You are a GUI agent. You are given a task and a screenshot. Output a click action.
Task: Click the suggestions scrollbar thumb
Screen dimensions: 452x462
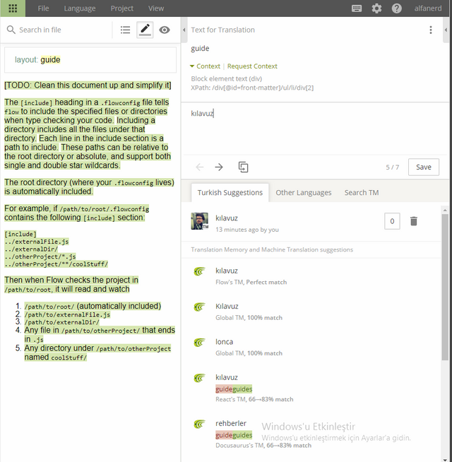(445, 287)
